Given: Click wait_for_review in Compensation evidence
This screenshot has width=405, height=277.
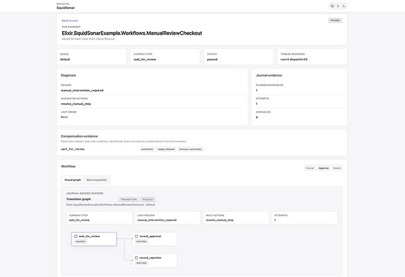Looking at the screenshot, I should tap(73, 149).
